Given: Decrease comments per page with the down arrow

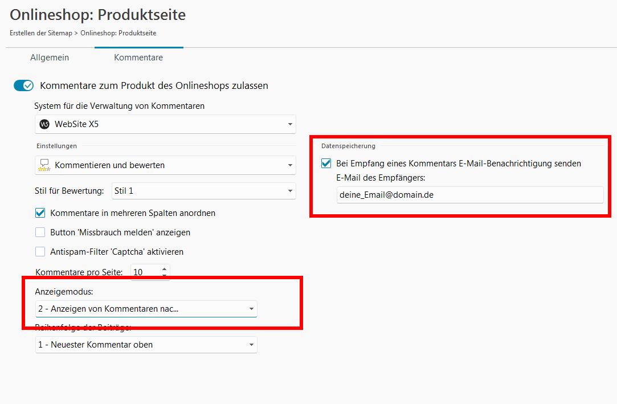Looking at the screenshot, I should point(164,276).
